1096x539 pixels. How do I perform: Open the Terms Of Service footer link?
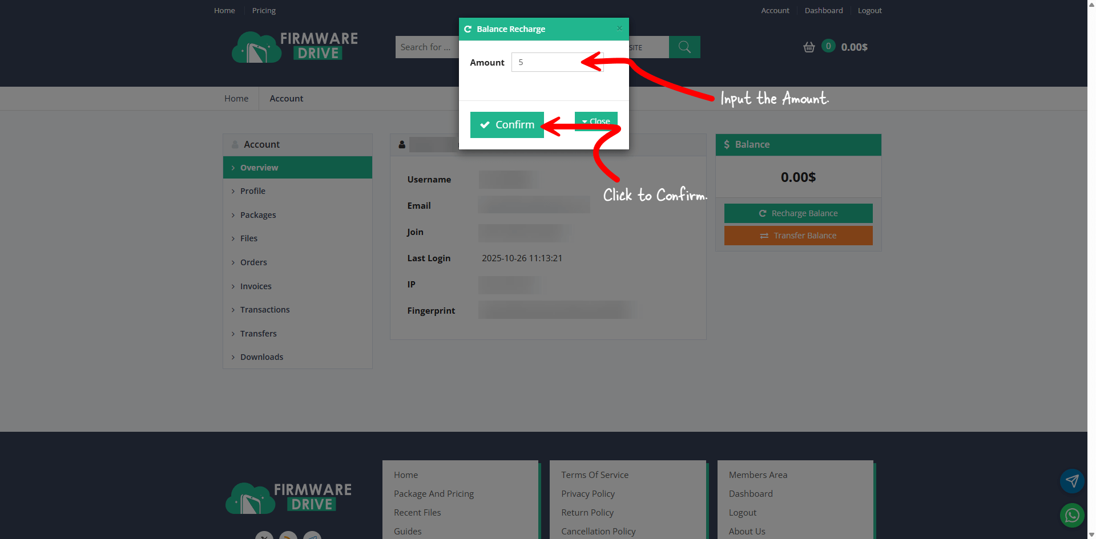594,475
